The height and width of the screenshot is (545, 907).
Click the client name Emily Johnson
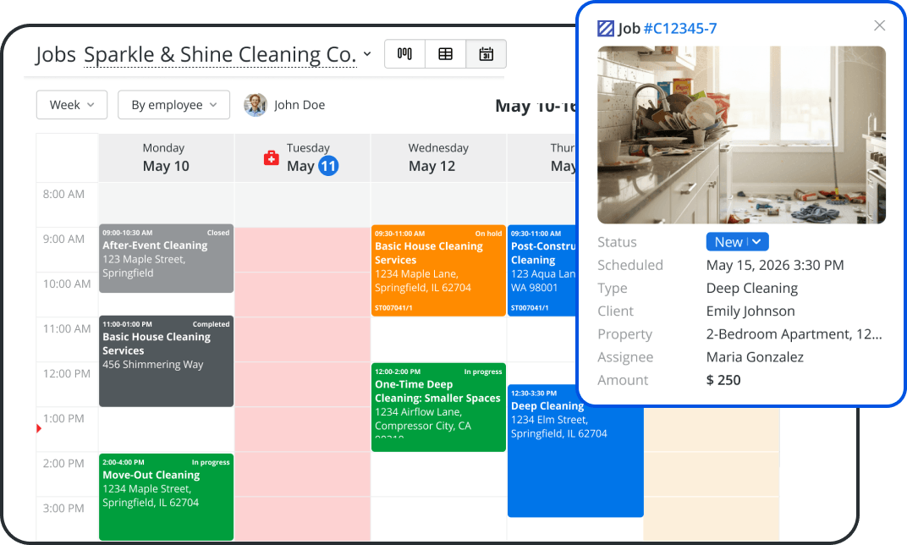(x=750, y=311)
